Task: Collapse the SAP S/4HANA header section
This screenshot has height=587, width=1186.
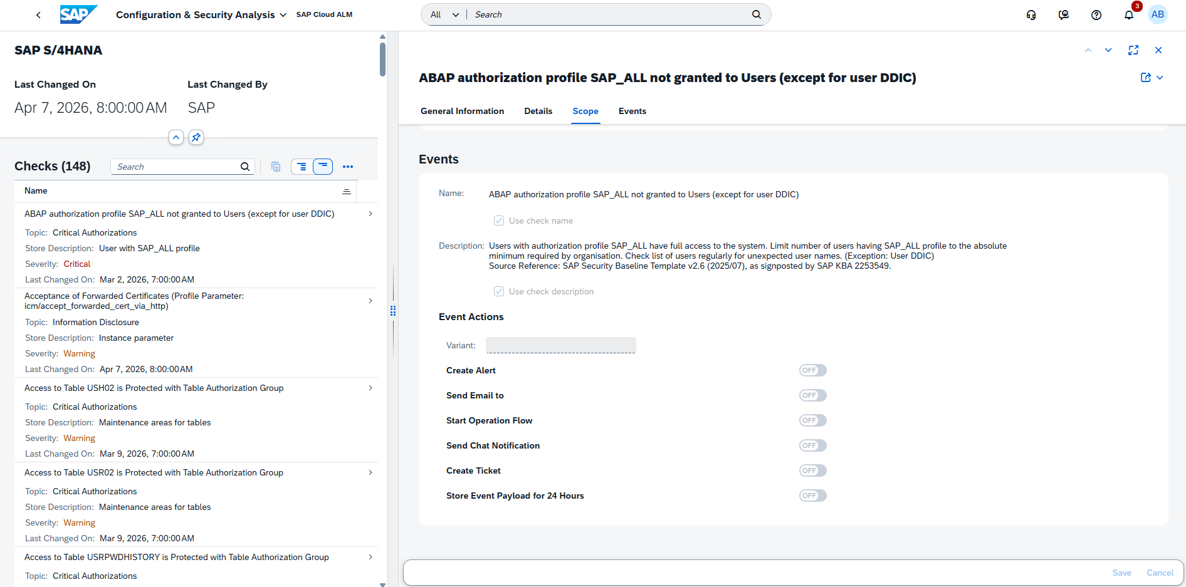Action: tap(176, 137)
